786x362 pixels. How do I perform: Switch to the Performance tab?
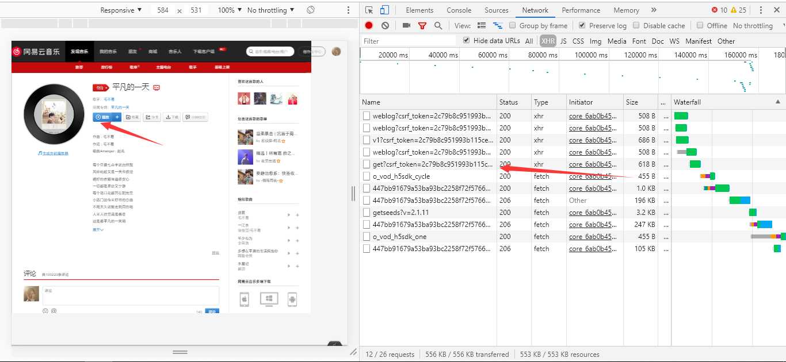click(x=581, y=10)
